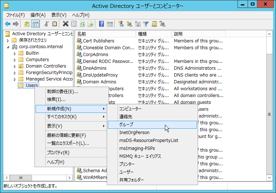Click ヘルプ(H) in the context menu

tap(71, 162)
